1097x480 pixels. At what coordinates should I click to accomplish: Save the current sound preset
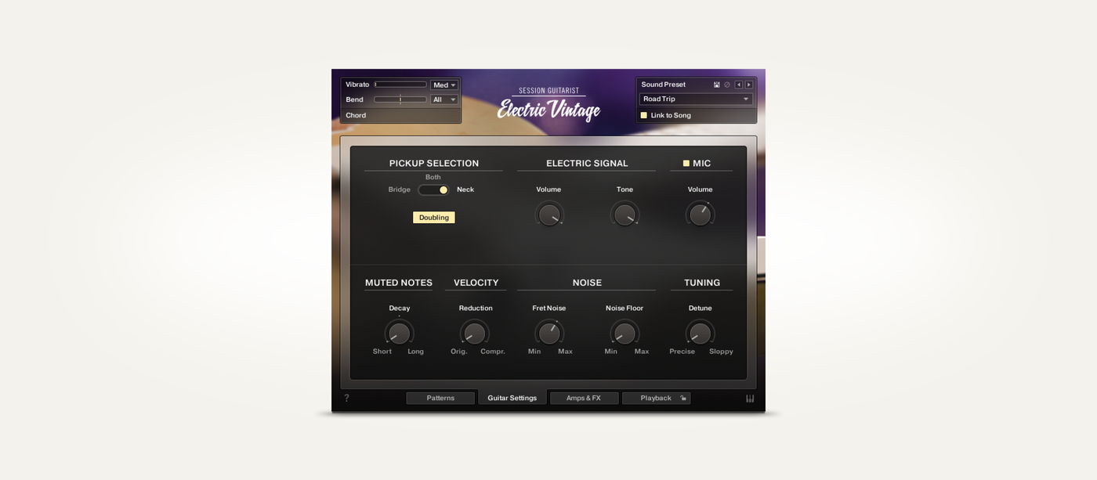[x=717, y=85]
